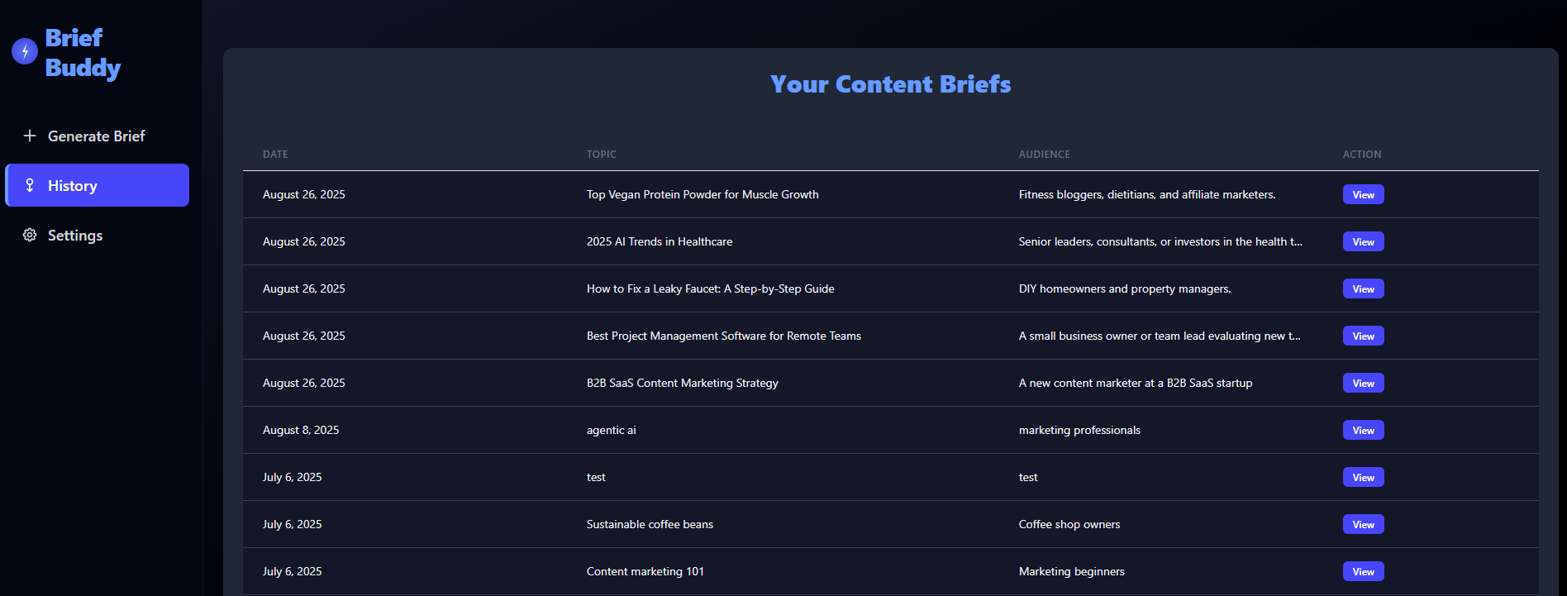Click the AUDIENCE column header

coord(1045,155)
